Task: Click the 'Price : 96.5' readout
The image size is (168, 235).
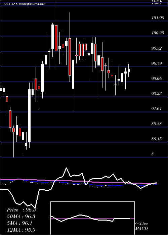Action: coord(21,210)
